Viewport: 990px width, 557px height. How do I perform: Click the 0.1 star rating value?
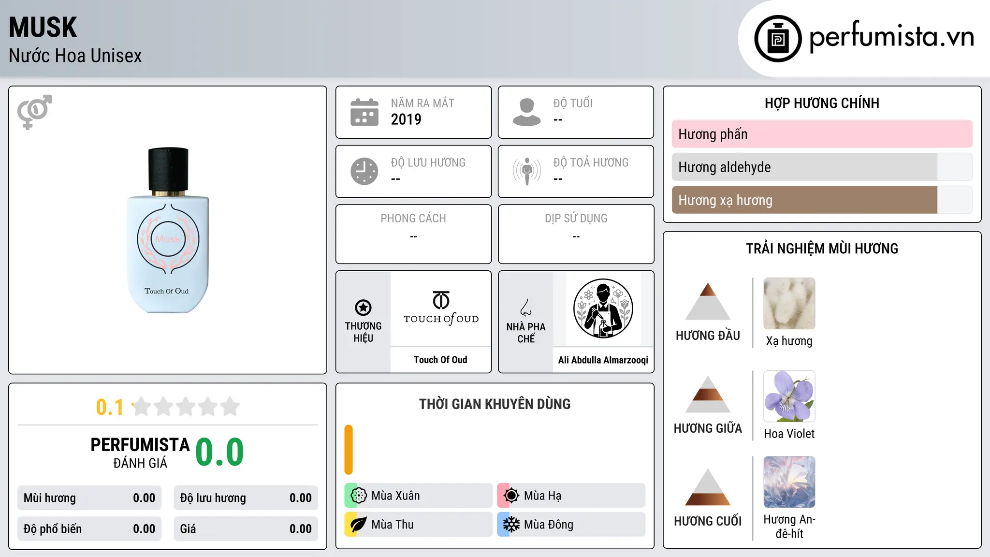(x=110, y=407)
